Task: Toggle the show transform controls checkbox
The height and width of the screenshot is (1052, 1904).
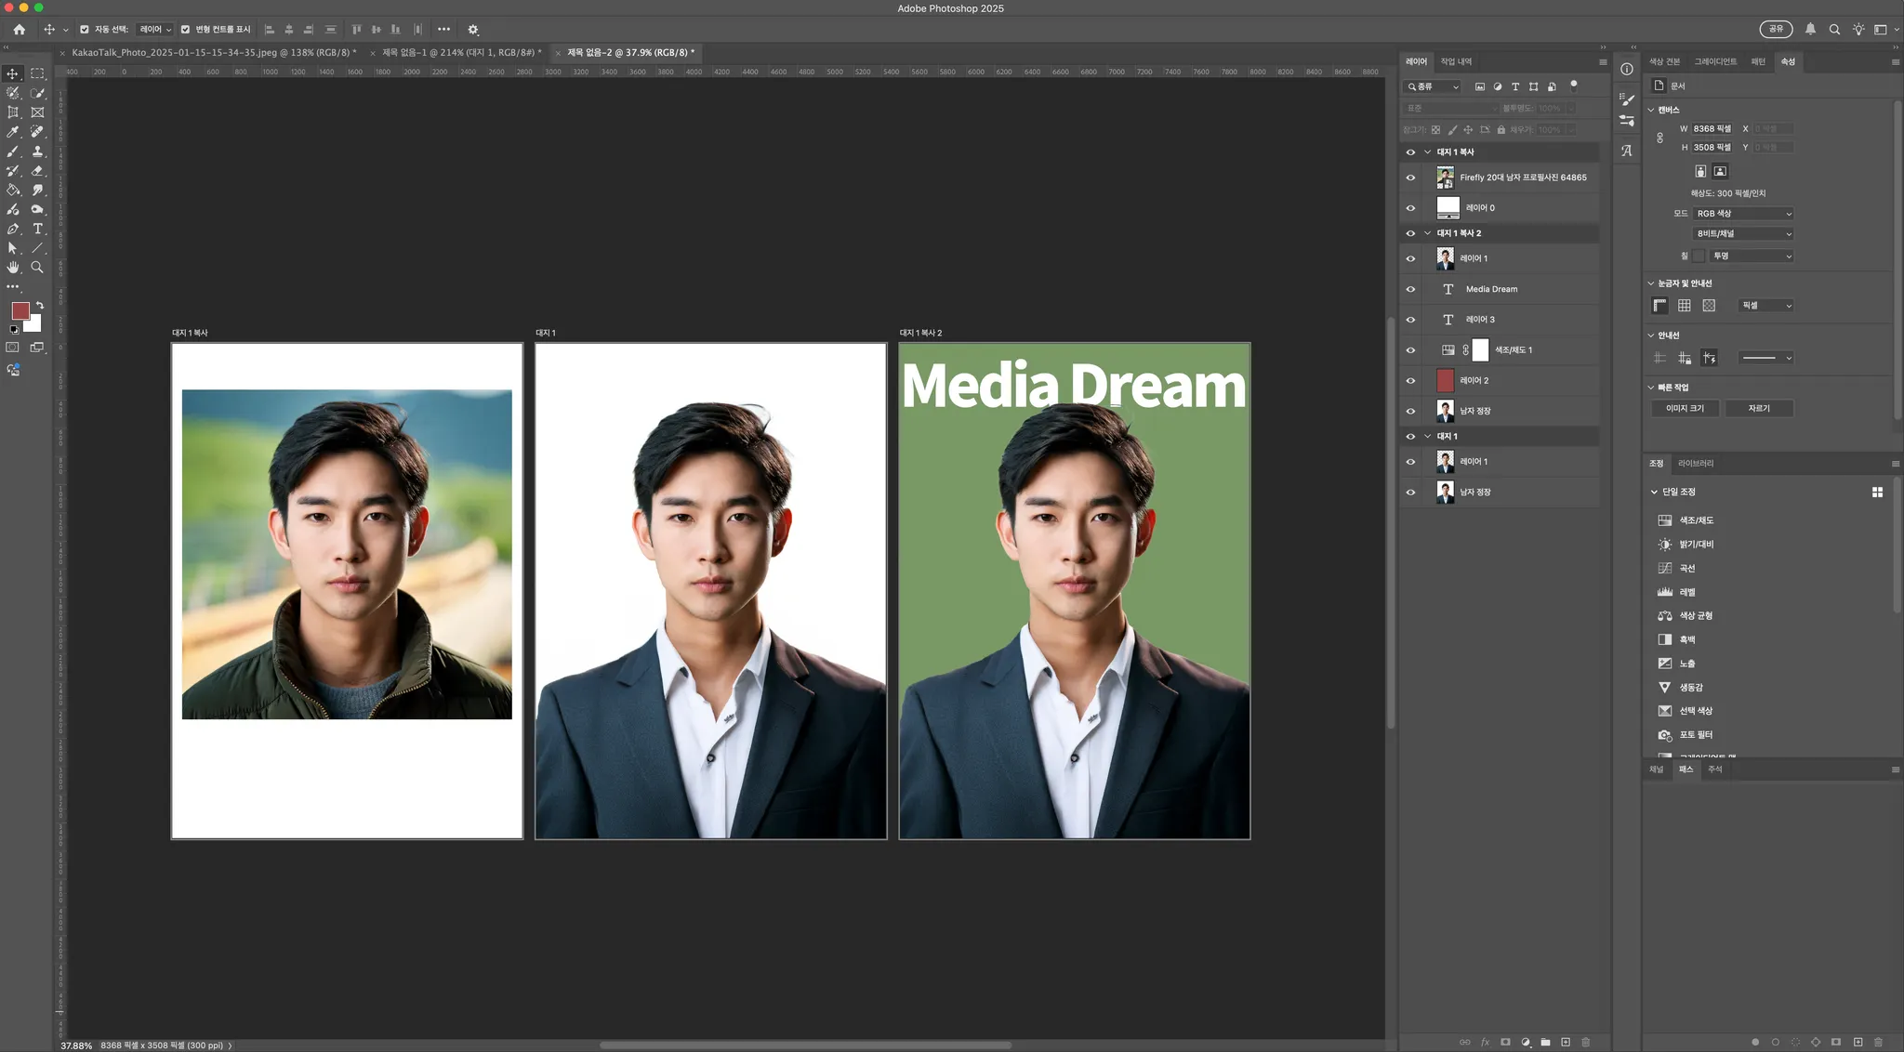Action: point(185,30)
